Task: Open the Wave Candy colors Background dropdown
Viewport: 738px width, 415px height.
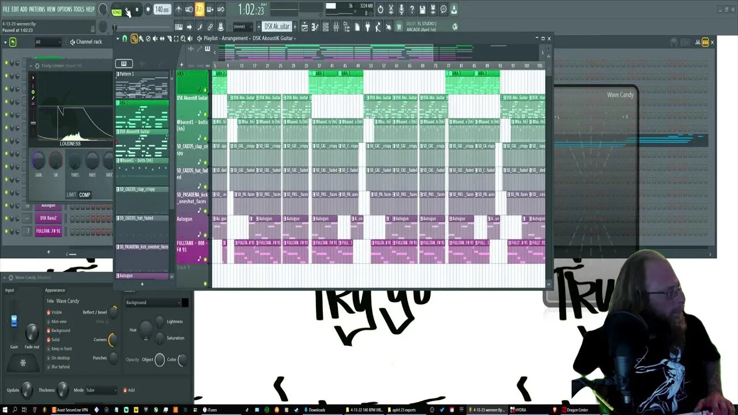Action: [153, 303]
